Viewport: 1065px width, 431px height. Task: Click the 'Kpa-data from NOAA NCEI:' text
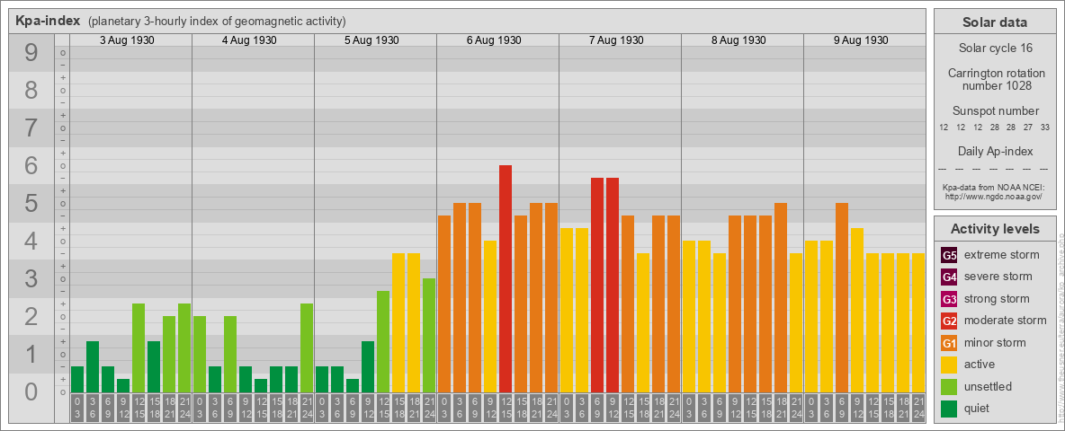tap(993, 187)
